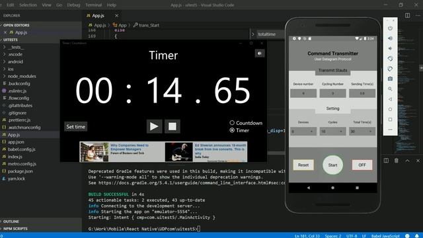Maximize terminal panel with up chevron
The height and width of the screenshot is (238, 423).
click(407, 161)
